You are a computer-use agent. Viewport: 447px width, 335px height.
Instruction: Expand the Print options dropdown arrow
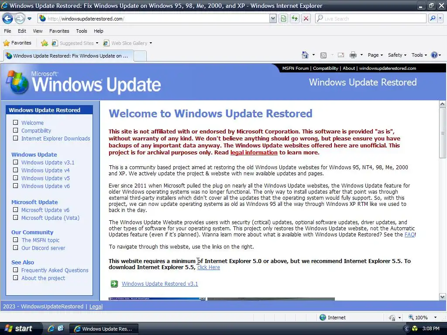point(361,55)
